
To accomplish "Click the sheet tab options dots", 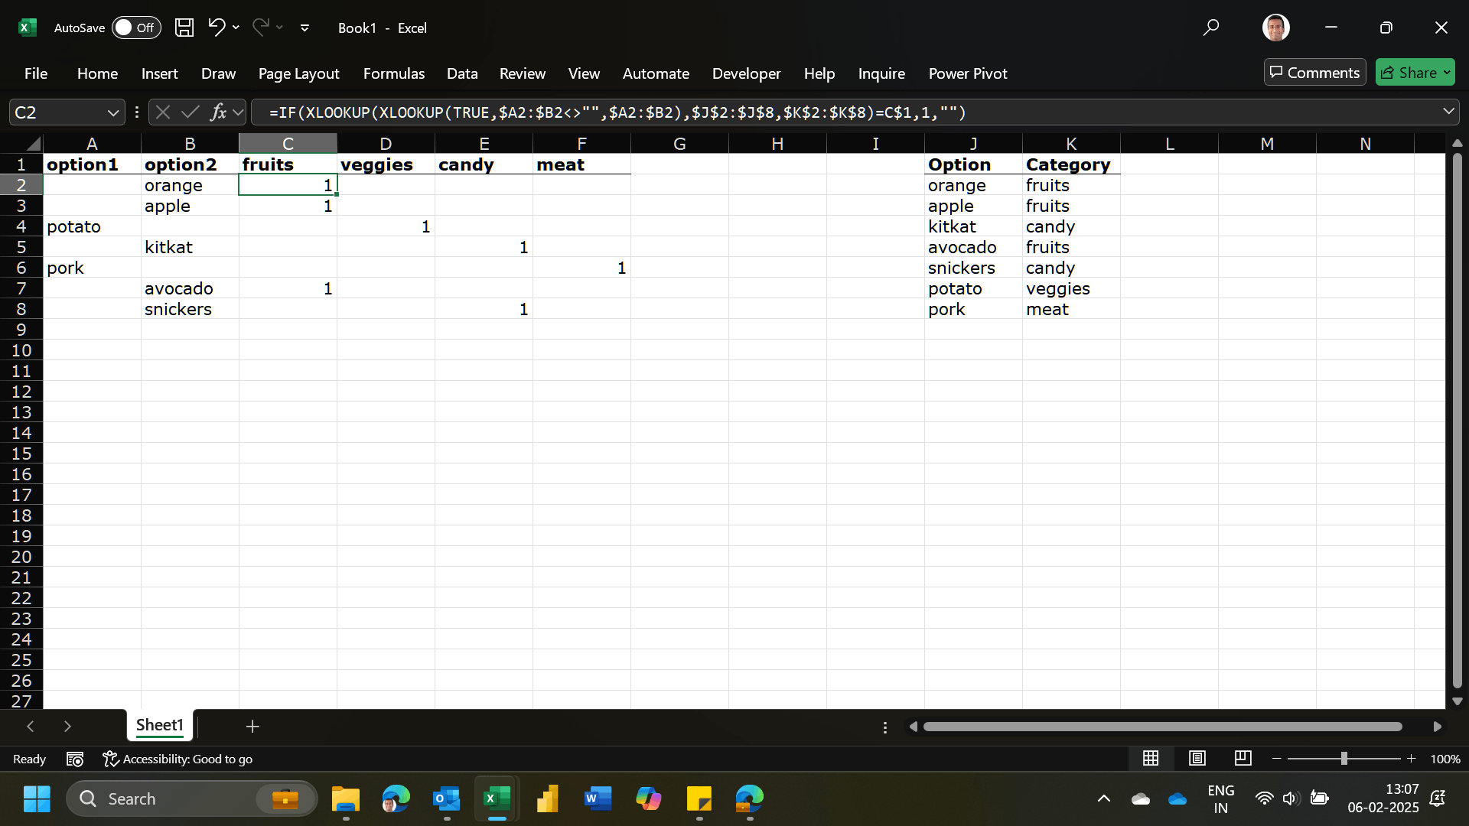I will (885, 727).
